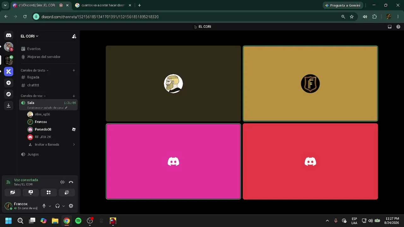
Task: Open Eventos in the sidebar
Action: tap(48, 49)
